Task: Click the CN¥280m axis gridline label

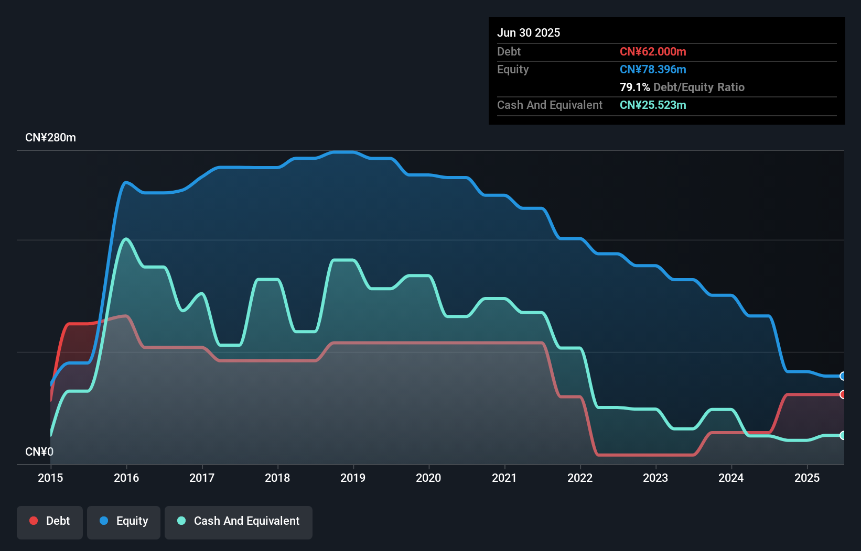Action: tap(51, 137)
